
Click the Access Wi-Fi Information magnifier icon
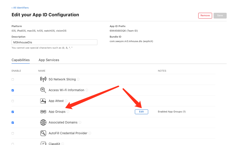coord(43,90)
